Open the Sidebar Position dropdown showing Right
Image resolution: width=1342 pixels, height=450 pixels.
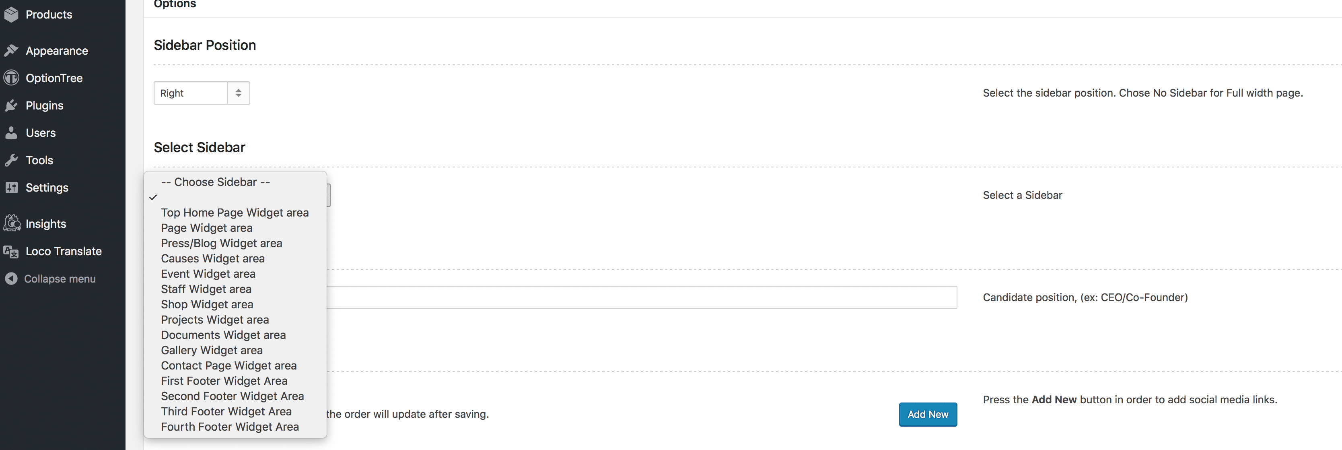[x=202, y=93]
